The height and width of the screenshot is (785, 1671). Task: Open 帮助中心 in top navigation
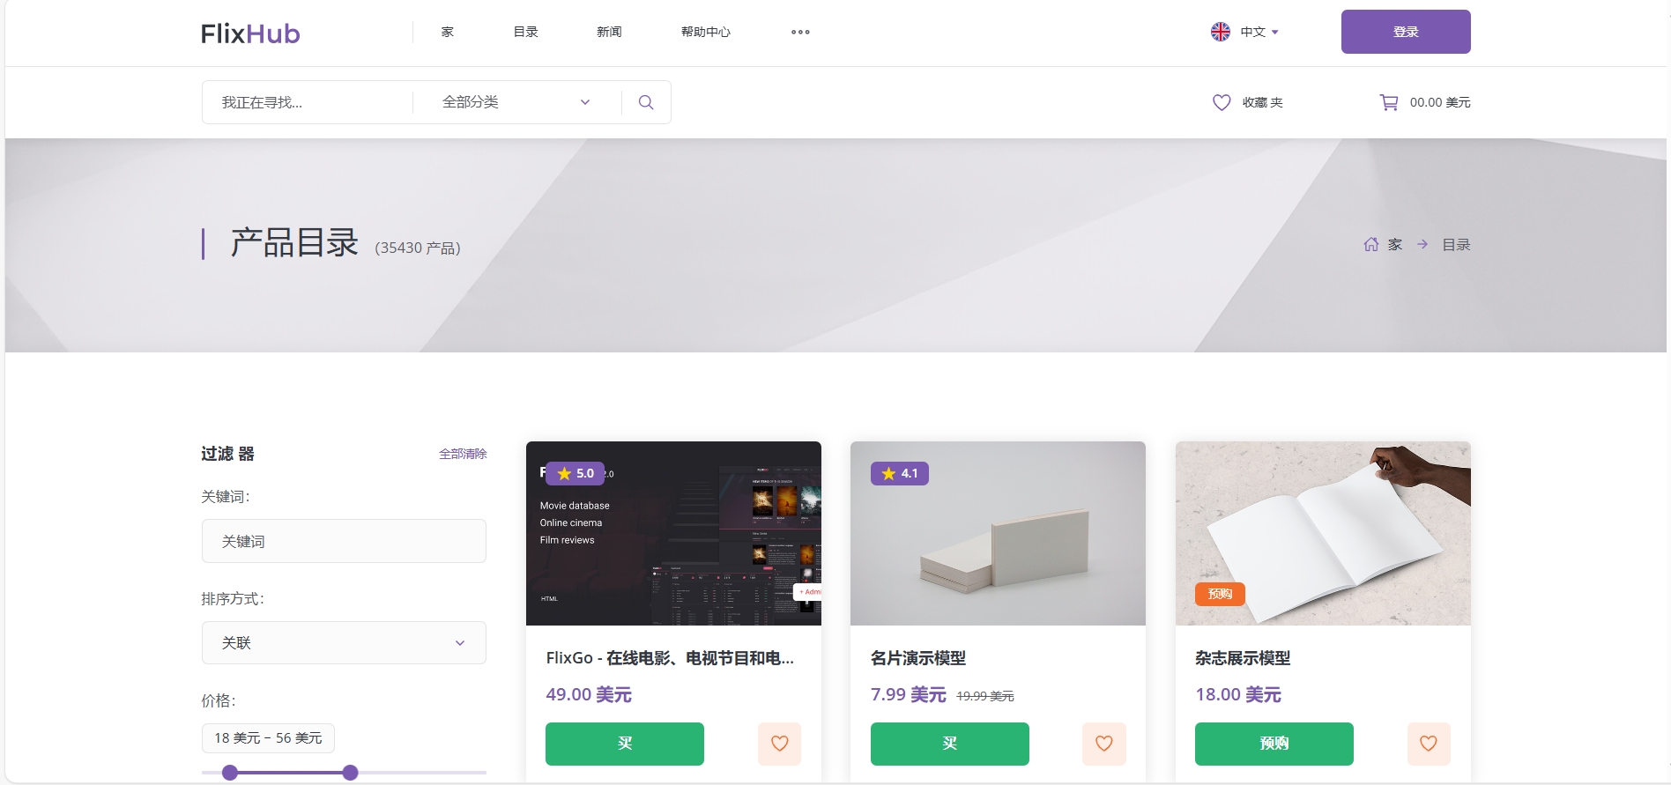click(x=706, y=32)
